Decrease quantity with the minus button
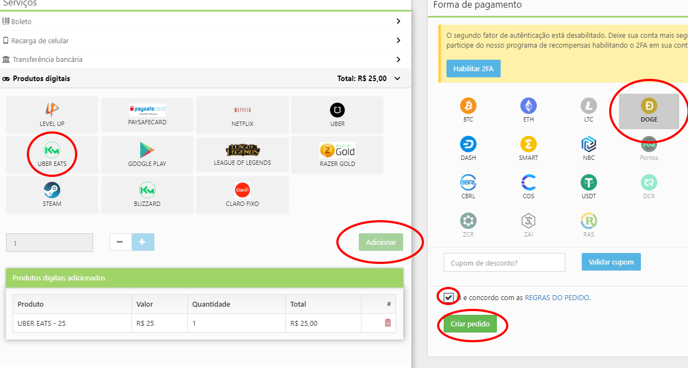This screenshot has height=368, width=688. (121, 242)
